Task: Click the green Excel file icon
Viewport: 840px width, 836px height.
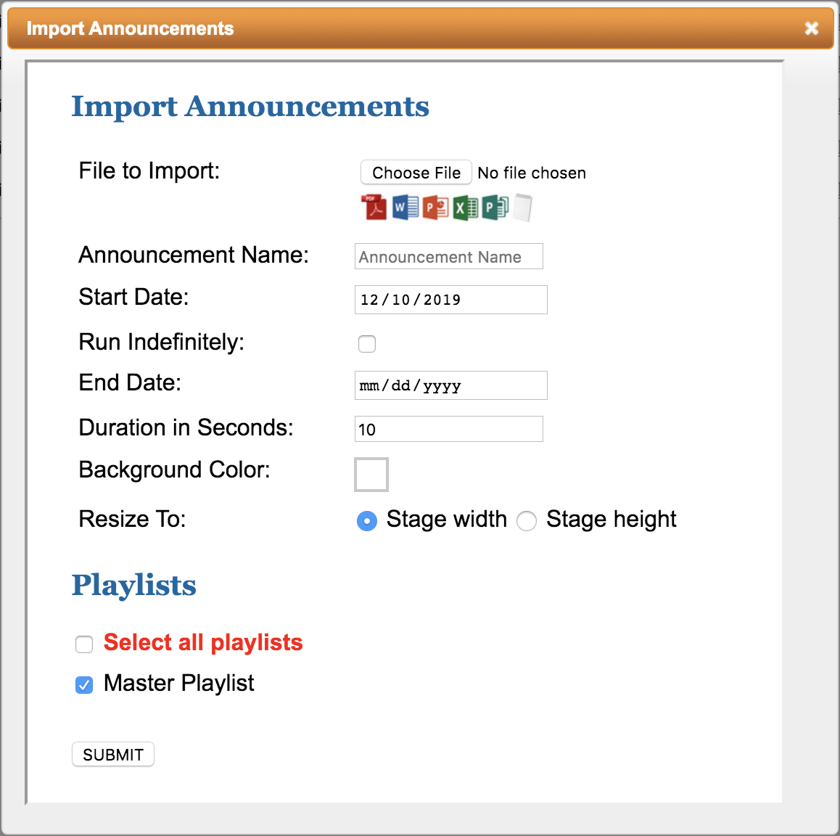Action: (x=466, y=208)
